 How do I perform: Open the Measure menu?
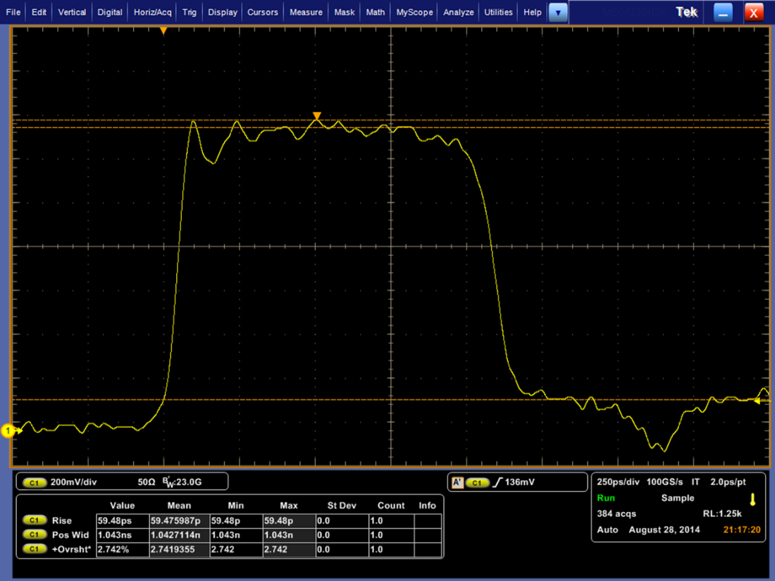[x=306, y=12]
